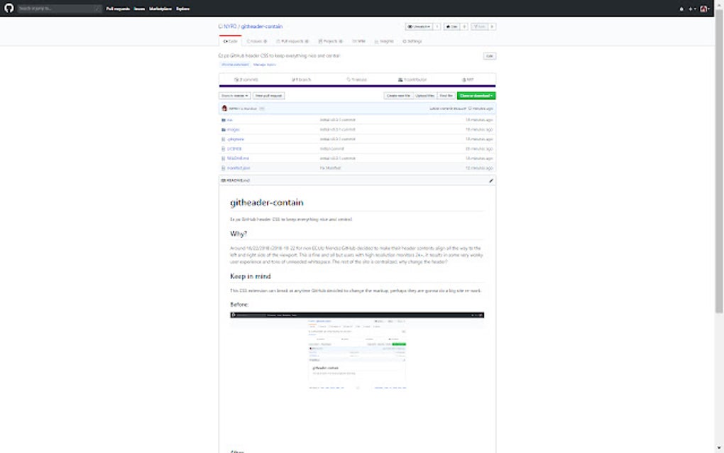Open the GitHub home via Octocat logo
The image size is (724, 453).
(x=7, y=9)
